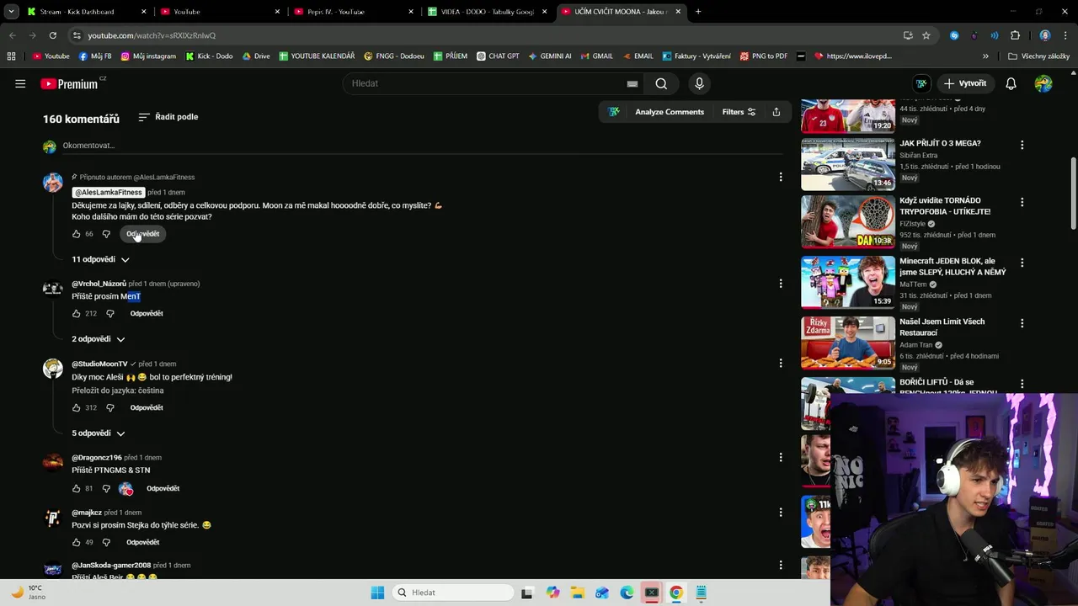
Task: Open the Filters dropdown
Action: 739,112
